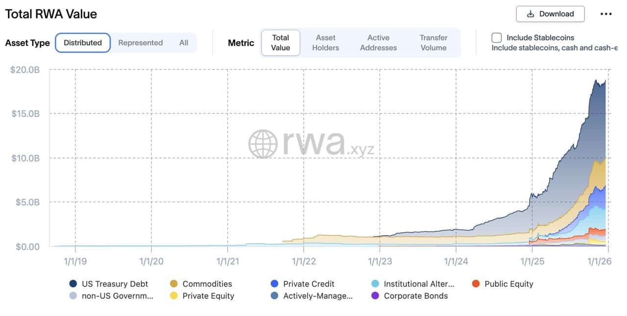This screenshot has height=316, width=627.
Task: Toggle US Treasury Debt legend dot
Action: pos(73,284)
